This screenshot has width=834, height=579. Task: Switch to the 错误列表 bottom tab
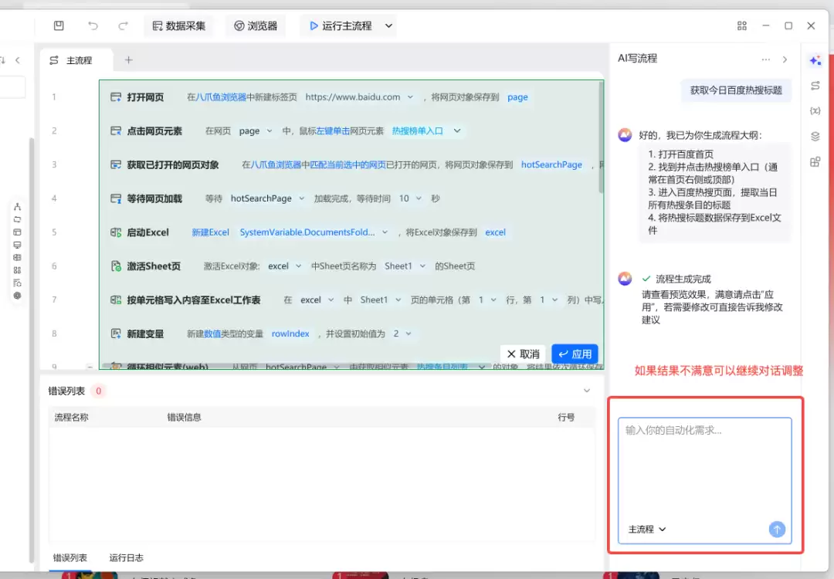(x=70, y=557)
